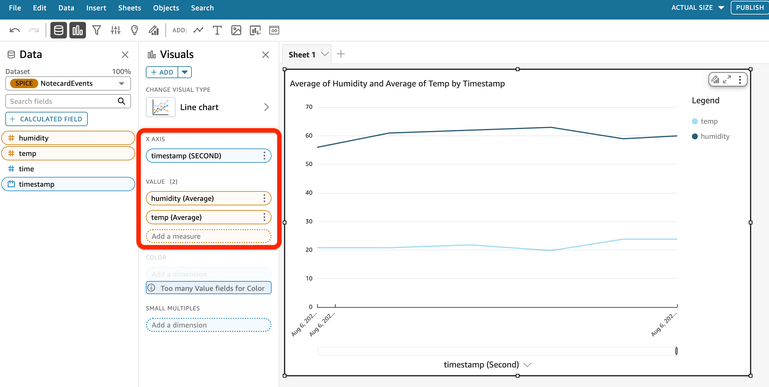The image size is (769, 387).
Task: Add a link/embed box from toolbar
Action: tap(274, 30)
